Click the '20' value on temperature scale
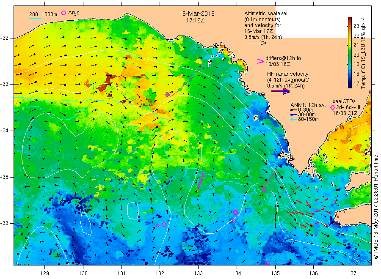381x279 pixels. tap(356, 55)
